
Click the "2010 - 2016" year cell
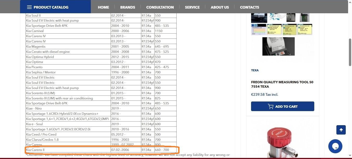coord(126,129)
